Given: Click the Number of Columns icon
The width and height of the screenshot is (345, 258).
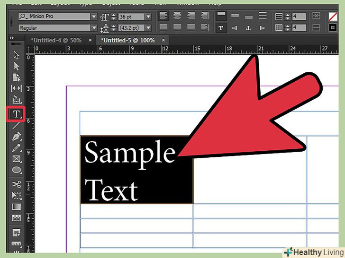Looking at the screenshot, I should pos(279,27).
